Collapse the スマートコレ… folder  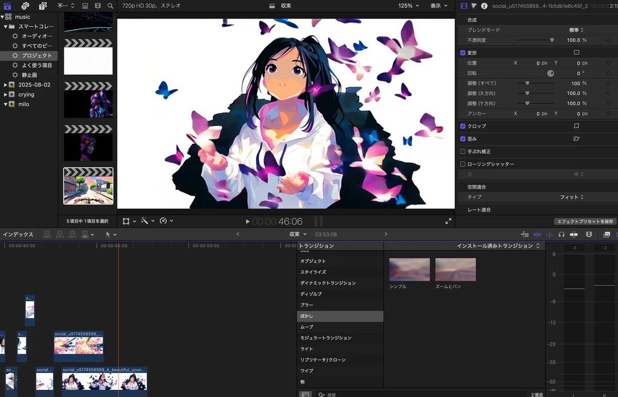tap(5, 26)
